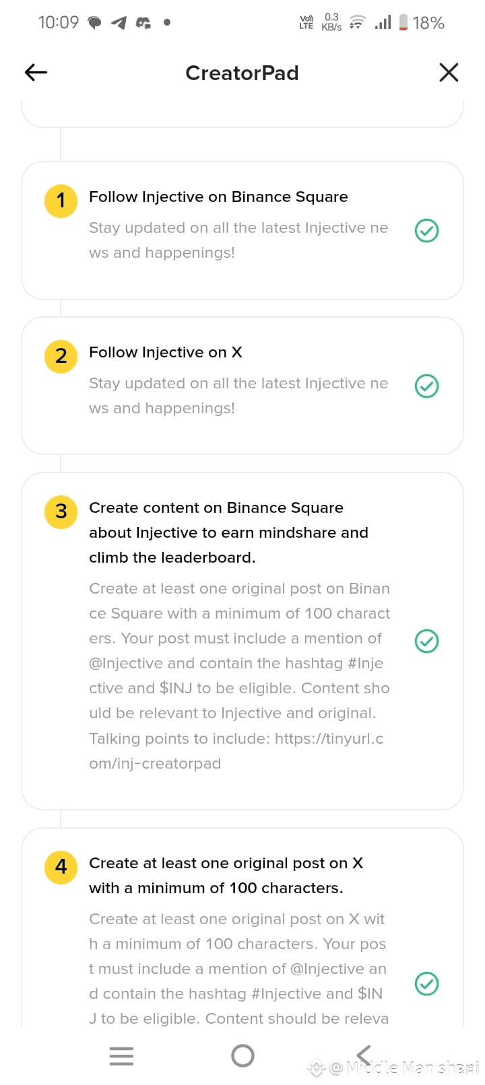Tap the green checkmark for Follow on Binance Square
Screen dimensions: 485x1085
pyautogui.click(x=426, y=231)
